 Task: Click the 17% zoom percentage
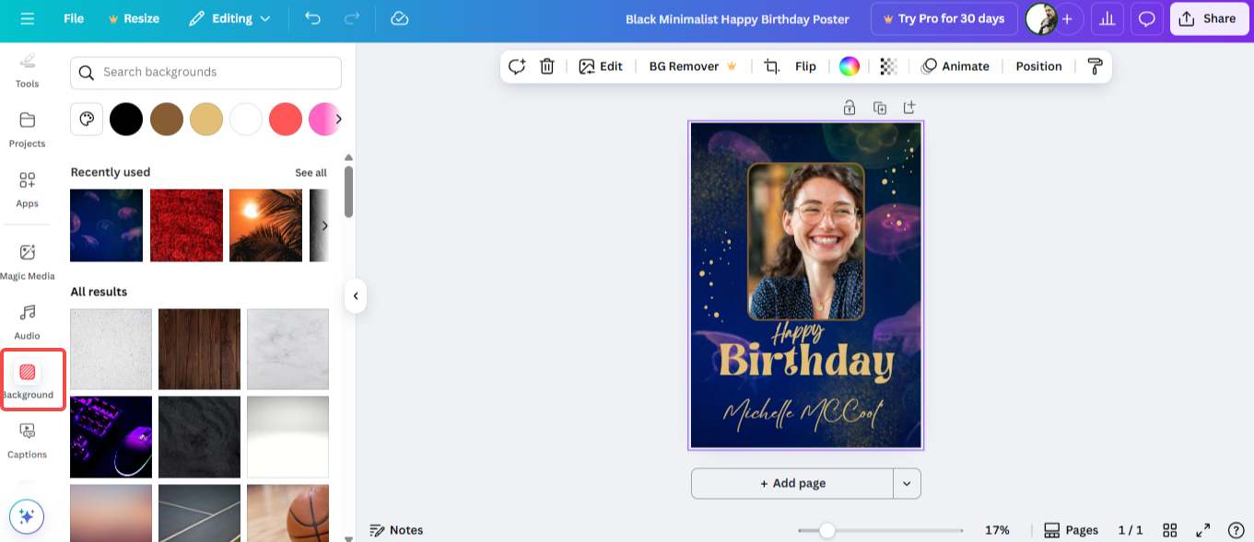997,530
